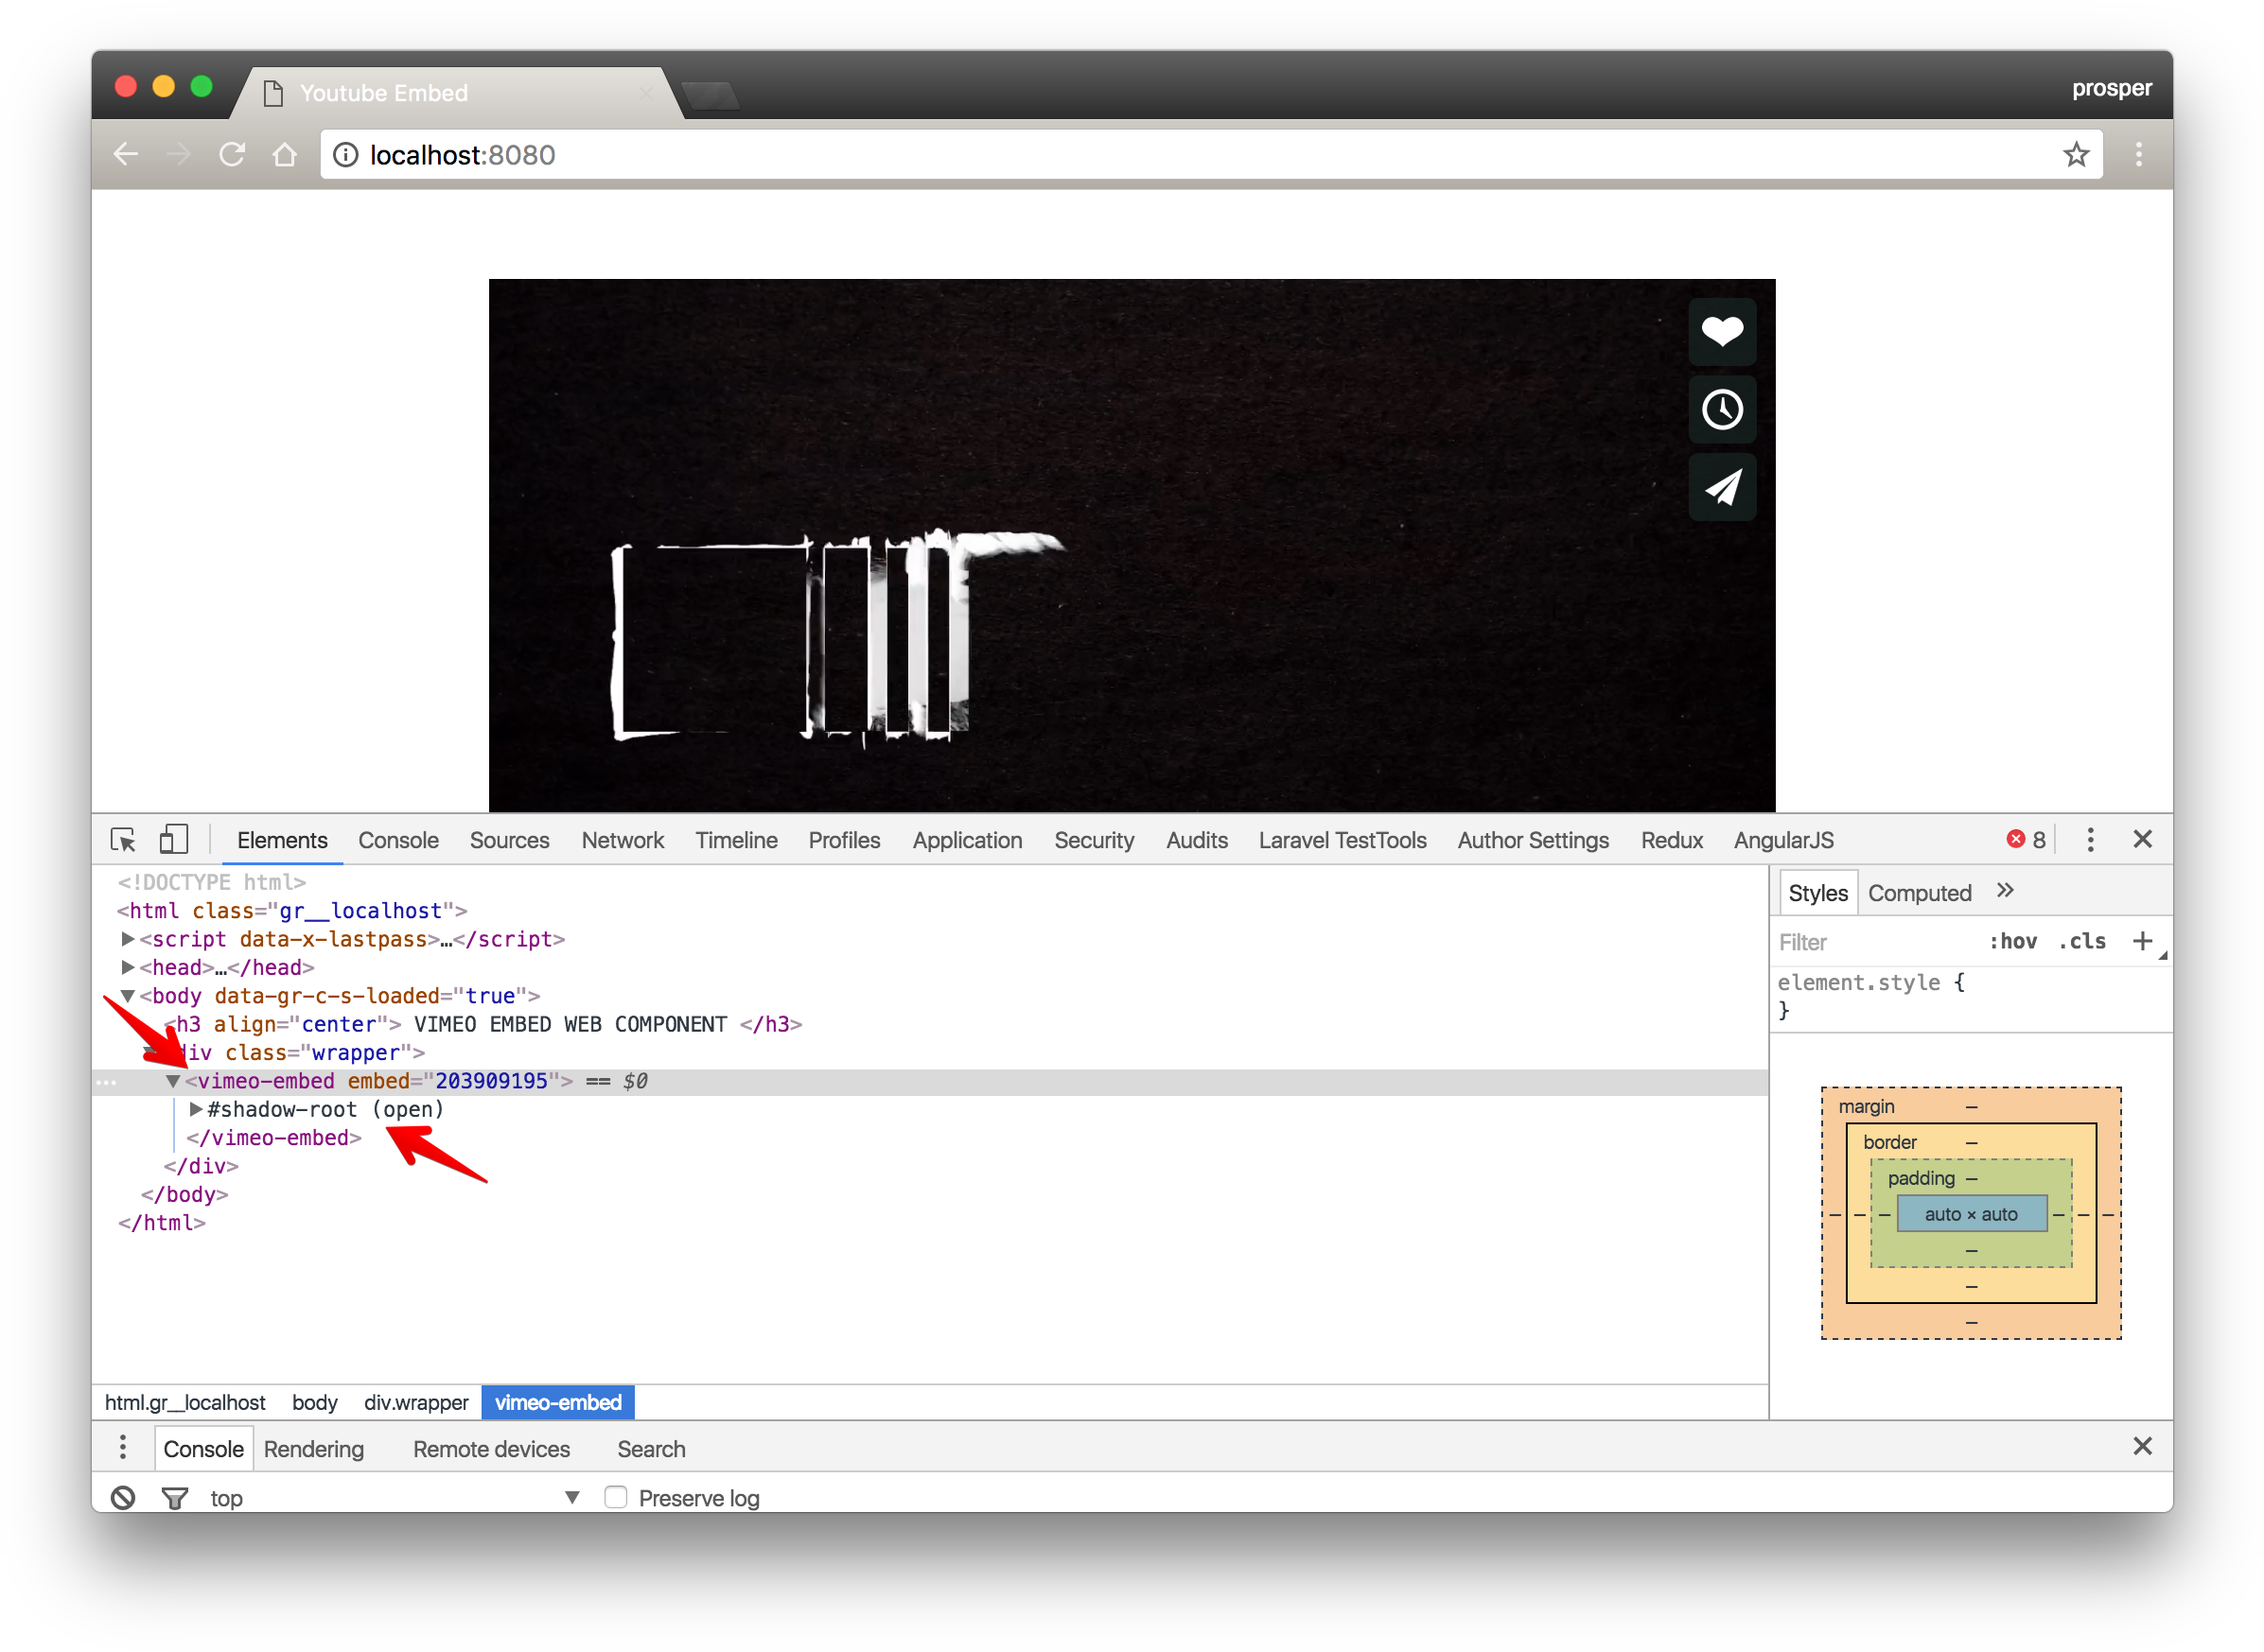Click the share paper plane icon

pyautogui.click(x=1722, y=487)
